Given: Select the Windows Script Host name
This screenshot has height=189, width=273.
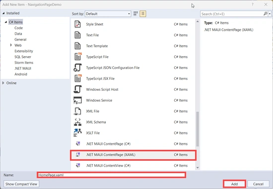Looking at the screenshot, I should coord(102,89).
